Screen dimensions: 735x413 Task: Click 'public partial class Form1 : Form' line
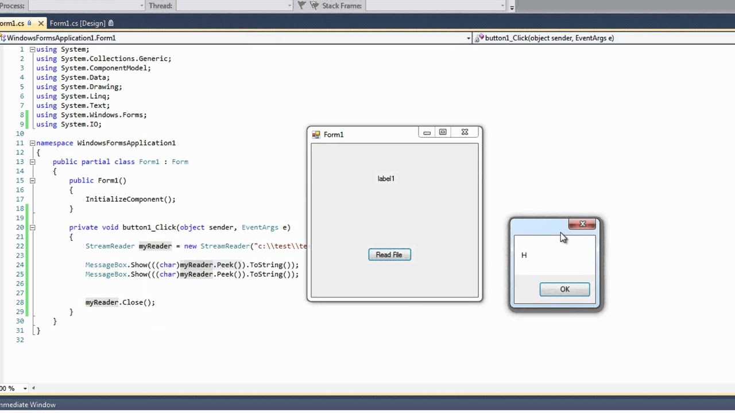coord(121,162)
